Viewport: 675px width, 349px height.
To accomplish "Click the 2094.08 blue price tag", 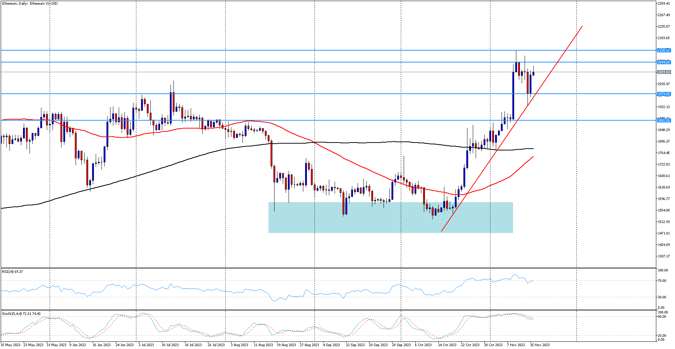I will pos(664,62).
